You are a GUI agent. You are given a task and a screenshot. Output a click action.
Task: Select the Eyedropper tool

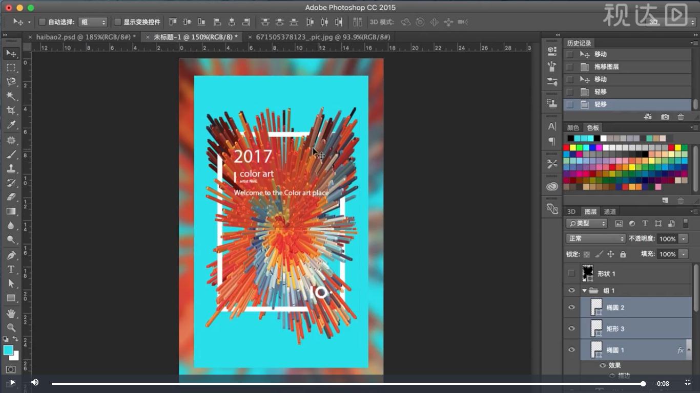click(x=11, y=125)
